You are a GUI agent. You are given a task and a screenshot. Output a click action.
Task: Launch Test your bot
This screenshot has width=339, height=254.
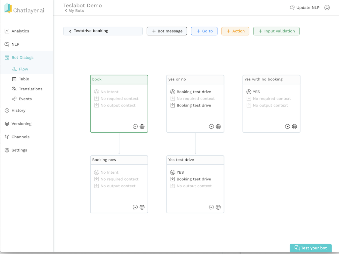click(311, 248)
